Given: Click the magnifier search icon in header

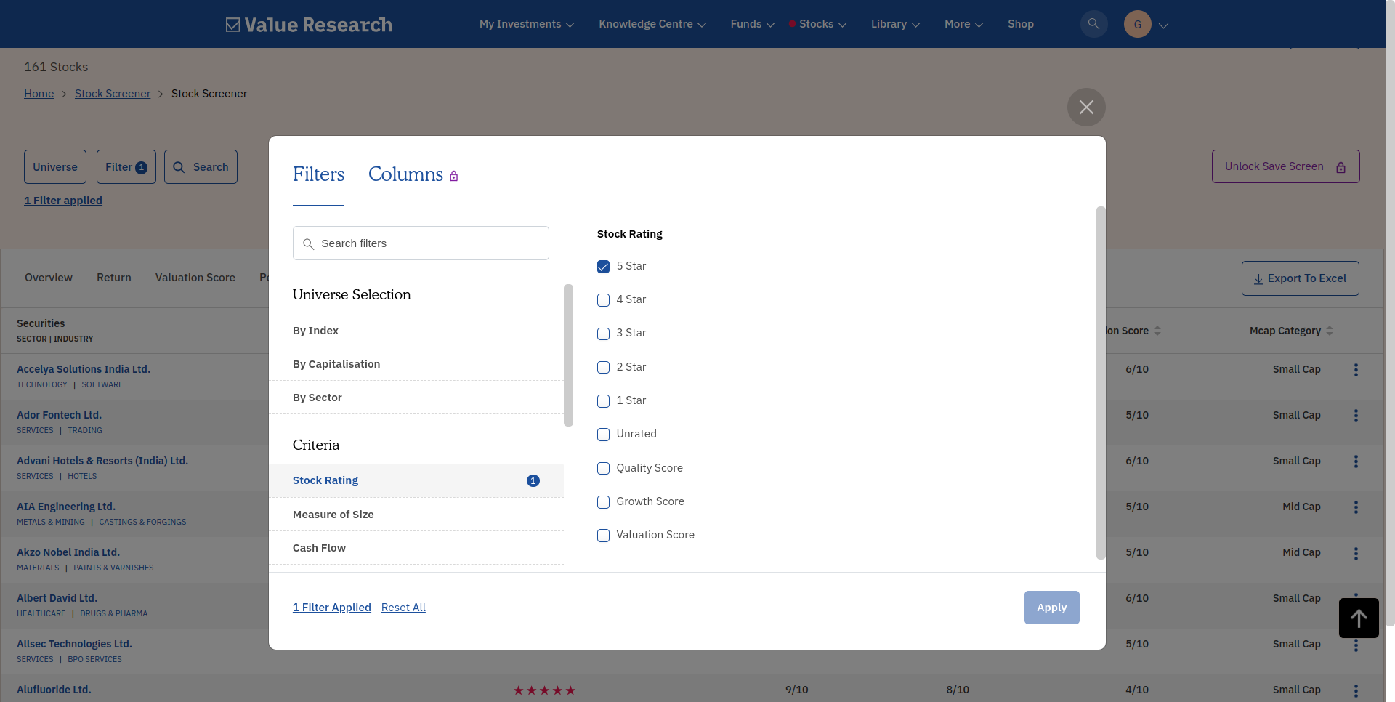Looking at the screenshot, I should (1093, 24).
